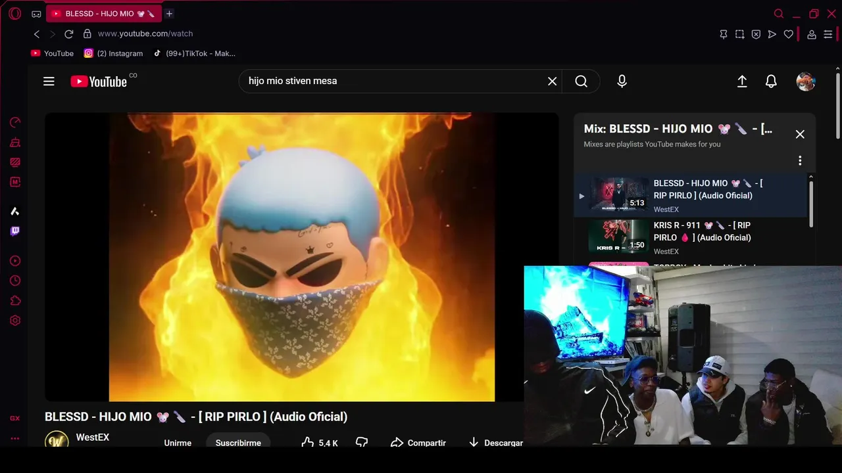Open the Opera GX main menu logo

click(x=14, y=13)
